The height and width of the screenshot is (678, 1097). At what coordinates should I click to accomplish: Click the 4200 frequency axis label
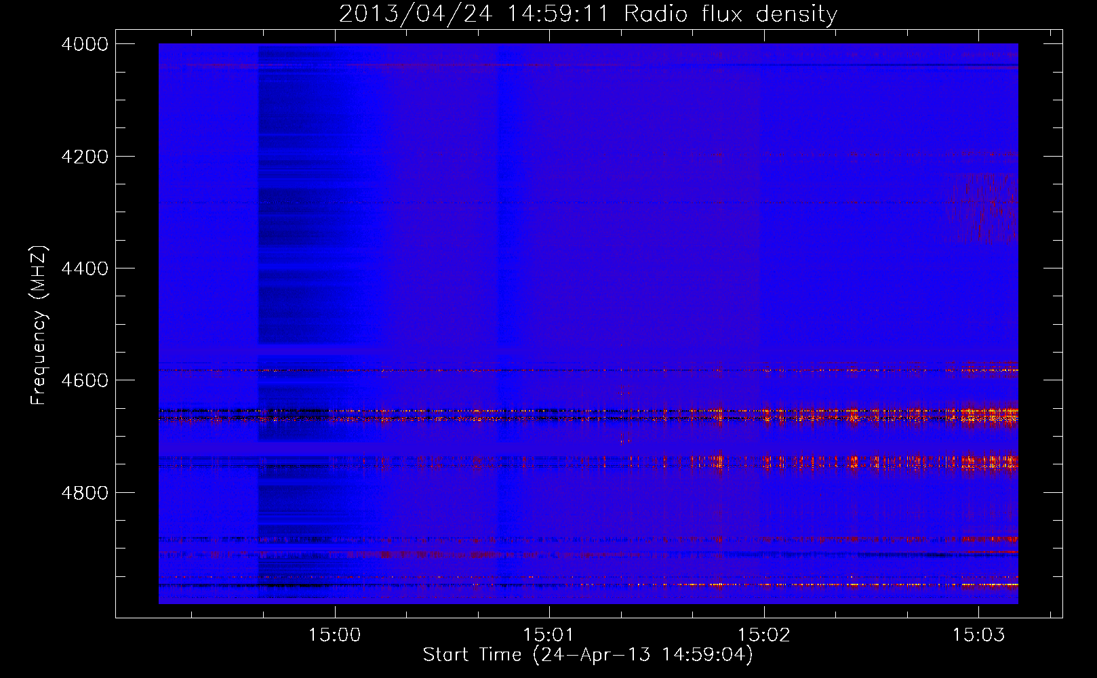(x=85, y=157)
